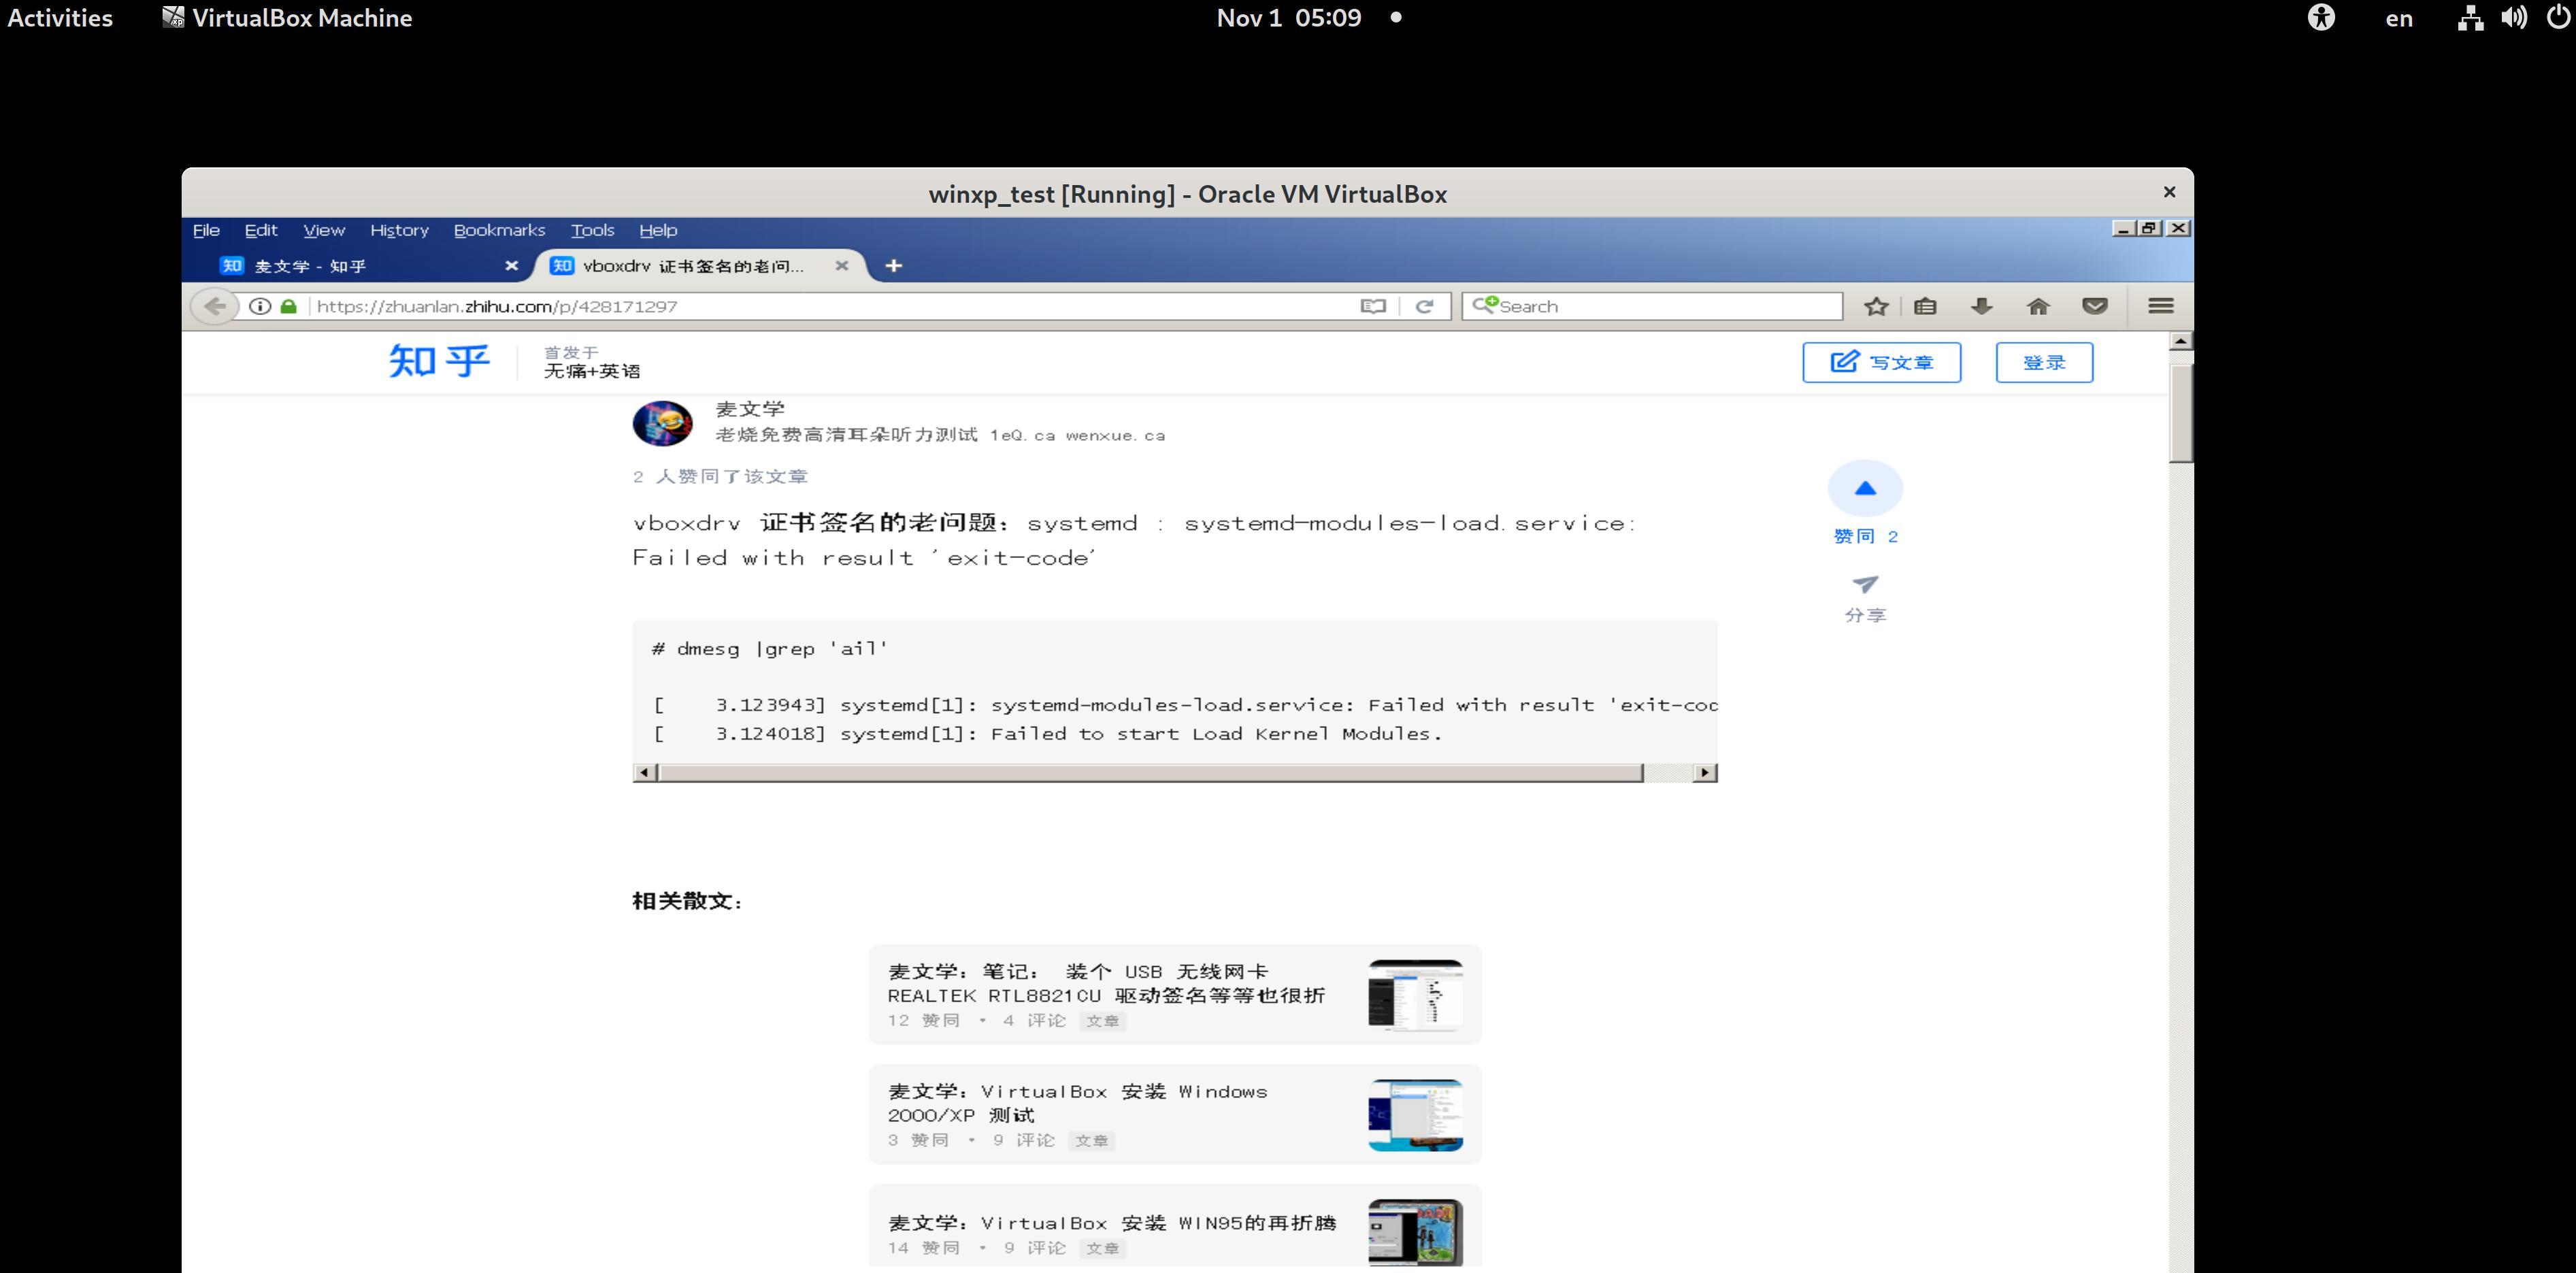The image size is (2576, 1273).
Task: Click the 登录 login button
Action: [2044, 362]
